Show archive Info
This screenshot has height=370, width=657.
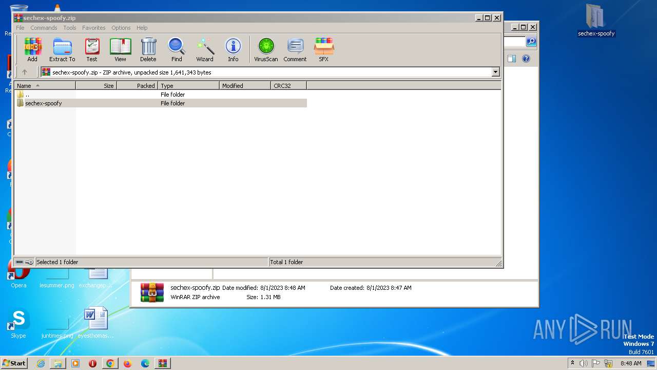pyautogui.click(x=233, y=50)
